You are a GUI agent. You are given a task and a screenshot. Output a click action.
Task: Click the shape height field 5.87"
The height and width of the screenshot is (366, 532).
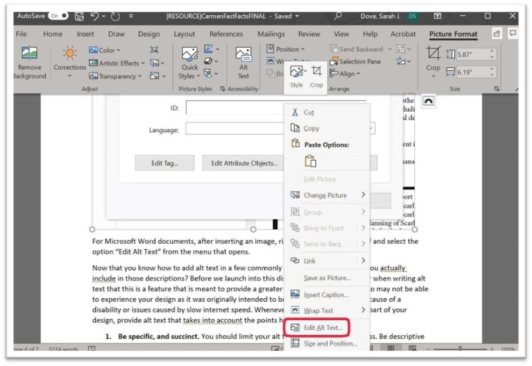(x=472, y=54)
